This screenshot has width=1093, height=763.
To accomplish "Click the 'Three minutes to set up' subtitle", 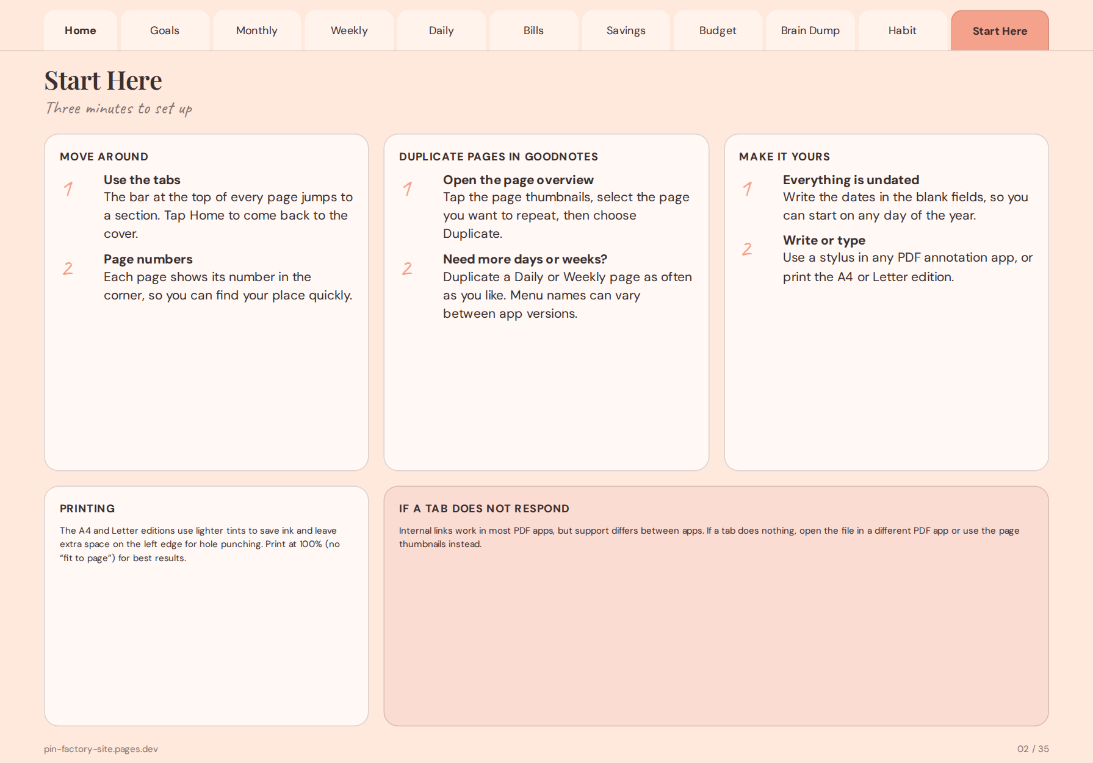I will point(119,109).
